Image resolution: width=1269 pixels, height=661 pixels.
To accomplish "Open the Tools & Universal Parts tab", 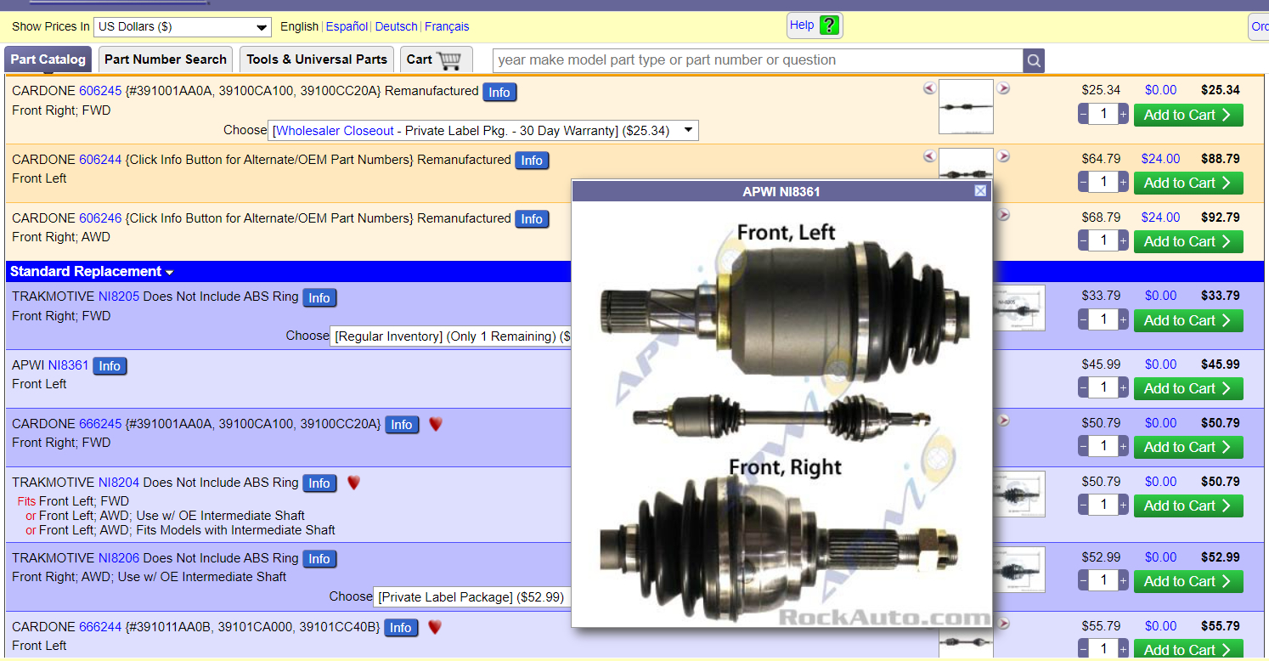I will coord(317,59).
